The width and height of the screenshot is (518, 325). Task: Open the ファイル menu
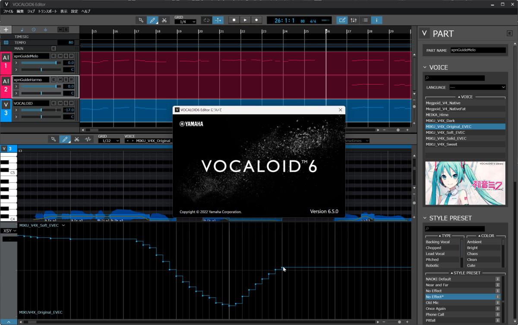tap(8, 11)
